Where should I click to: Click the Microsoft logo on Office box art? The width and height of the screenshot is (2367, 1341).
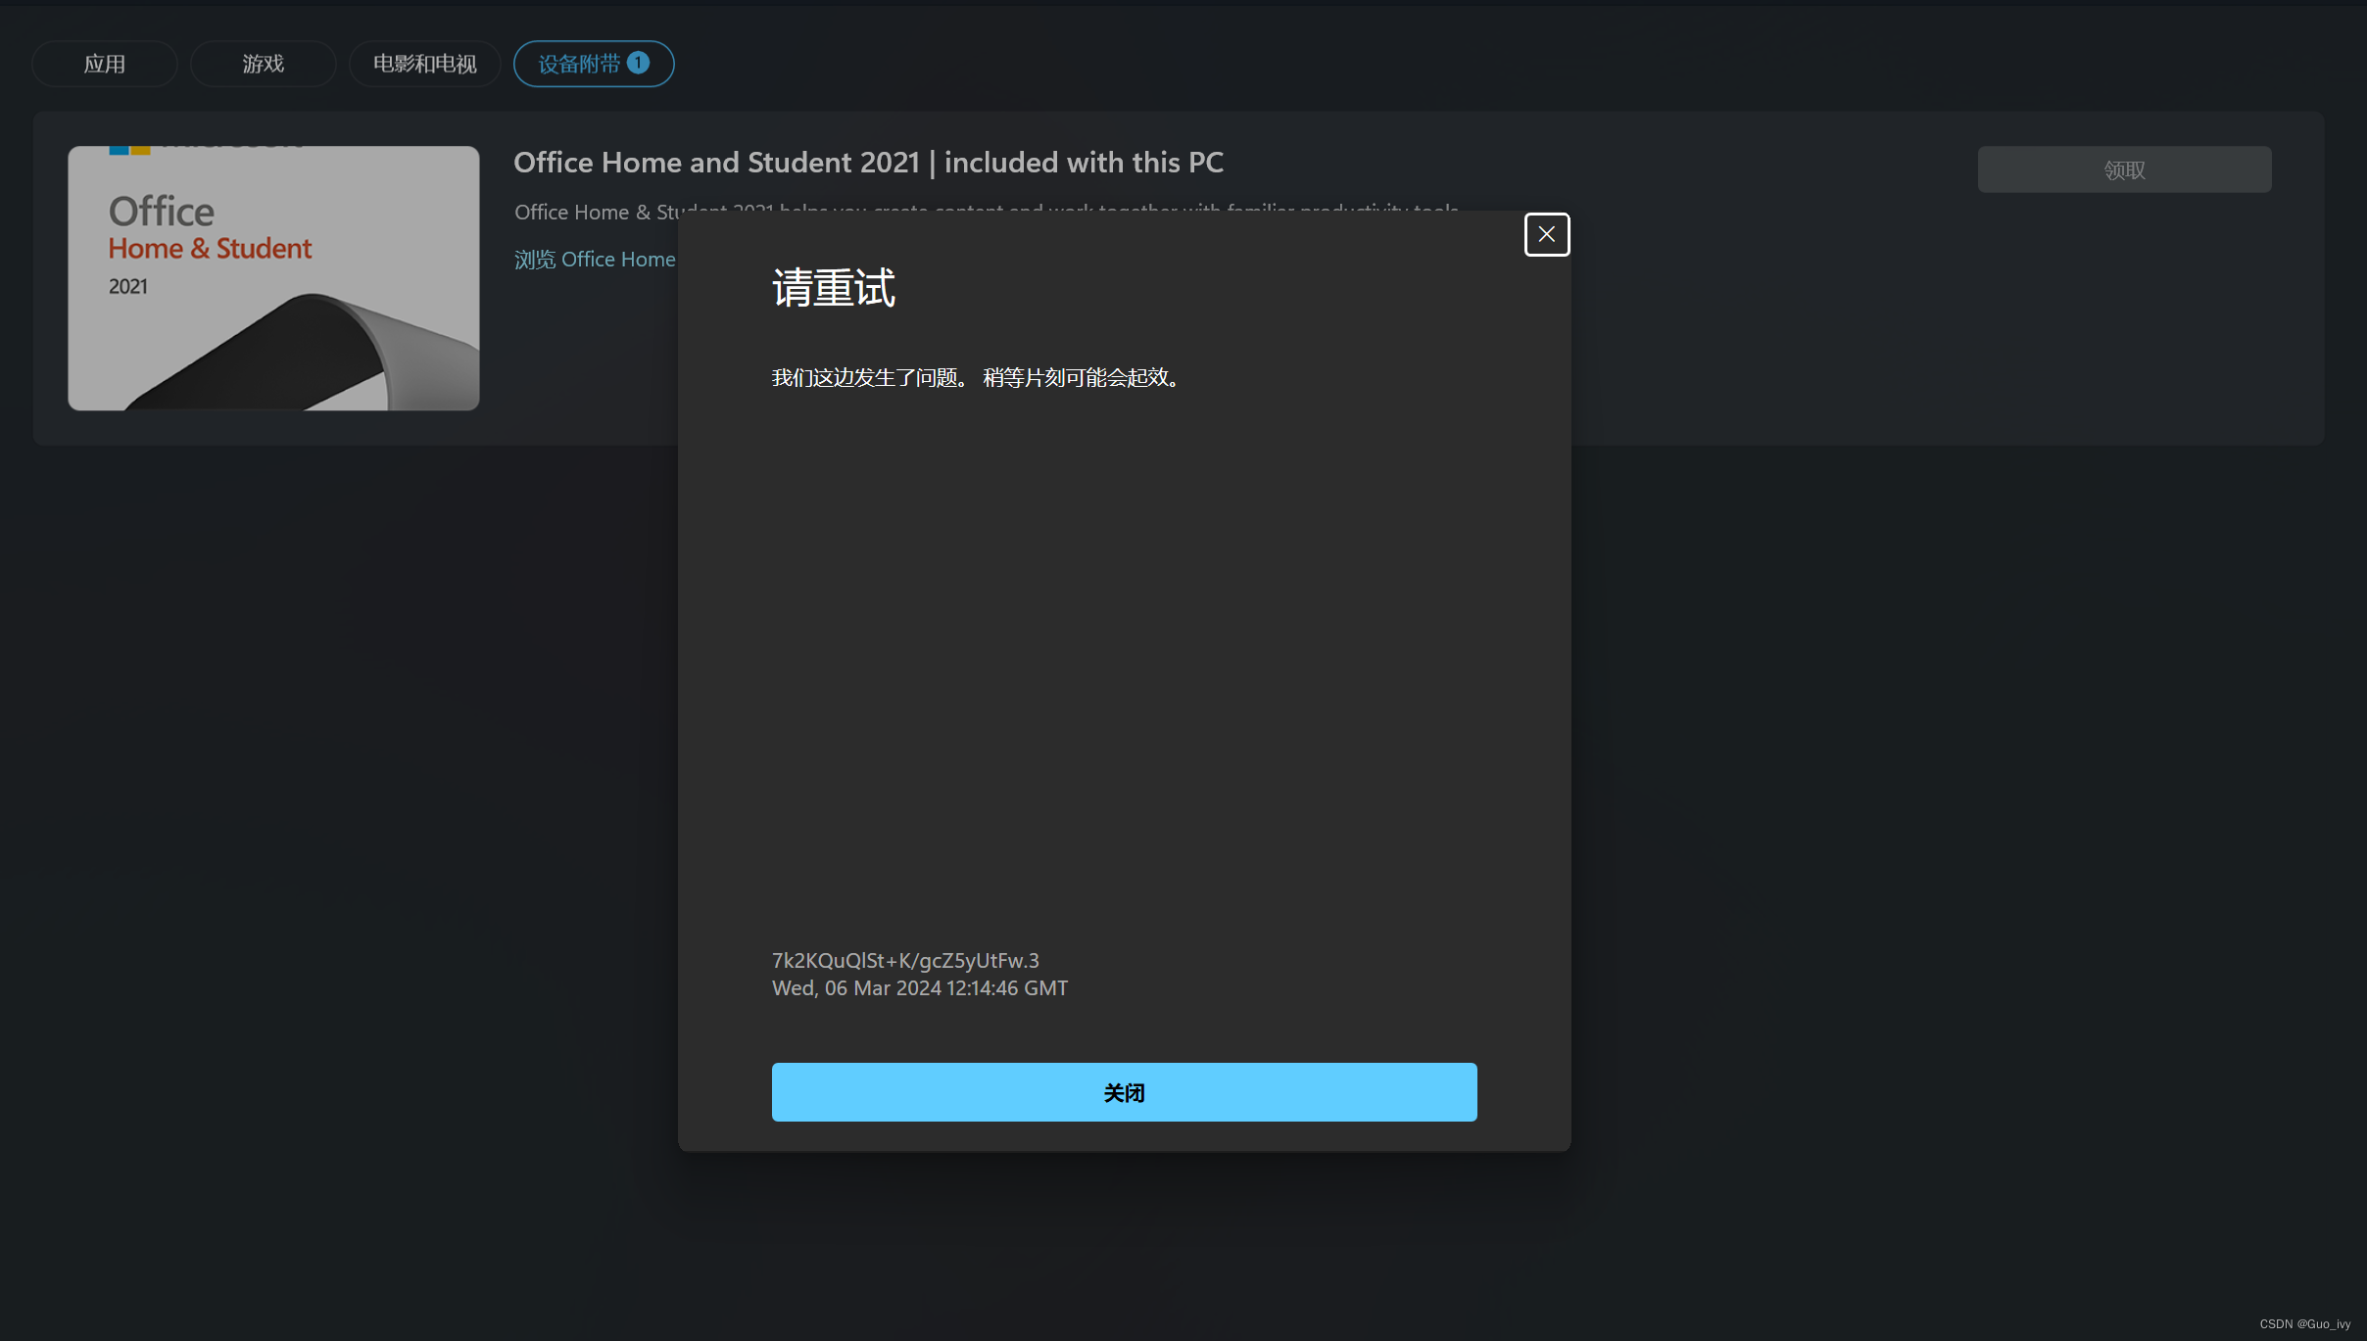(x=129, y=150)
